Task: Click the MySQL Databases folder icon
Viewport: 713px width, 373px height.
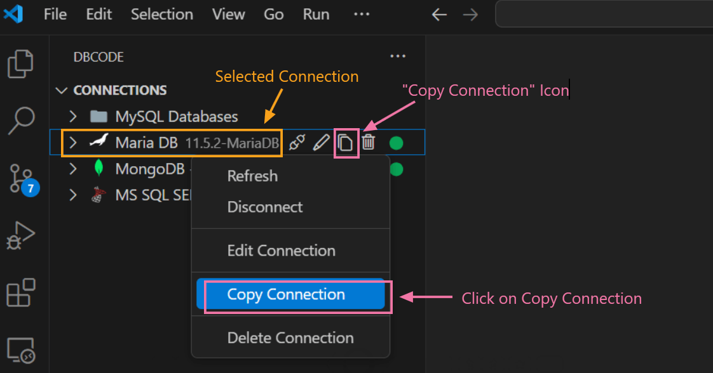Action: (98, 117)
